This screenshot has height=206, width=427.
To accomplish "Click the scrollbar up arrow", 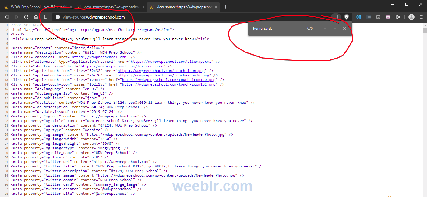I will click(x=425, y=25).
